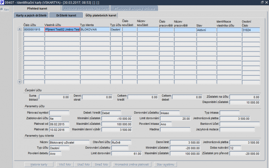
Task: Click the scroll-down arrow of the accounts table
Action: (19, 81)
